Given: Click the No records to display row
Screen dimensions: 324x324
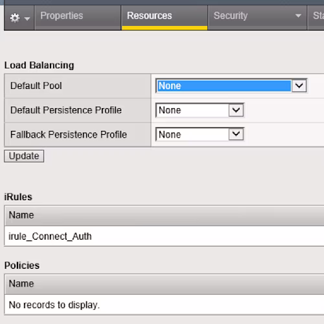Looking at the screenshot, I should (164, 305).
